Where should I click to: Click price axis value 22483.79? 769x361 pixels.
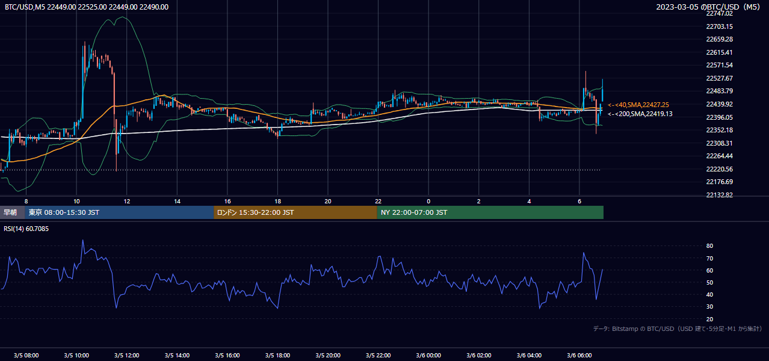coord(719,91)
